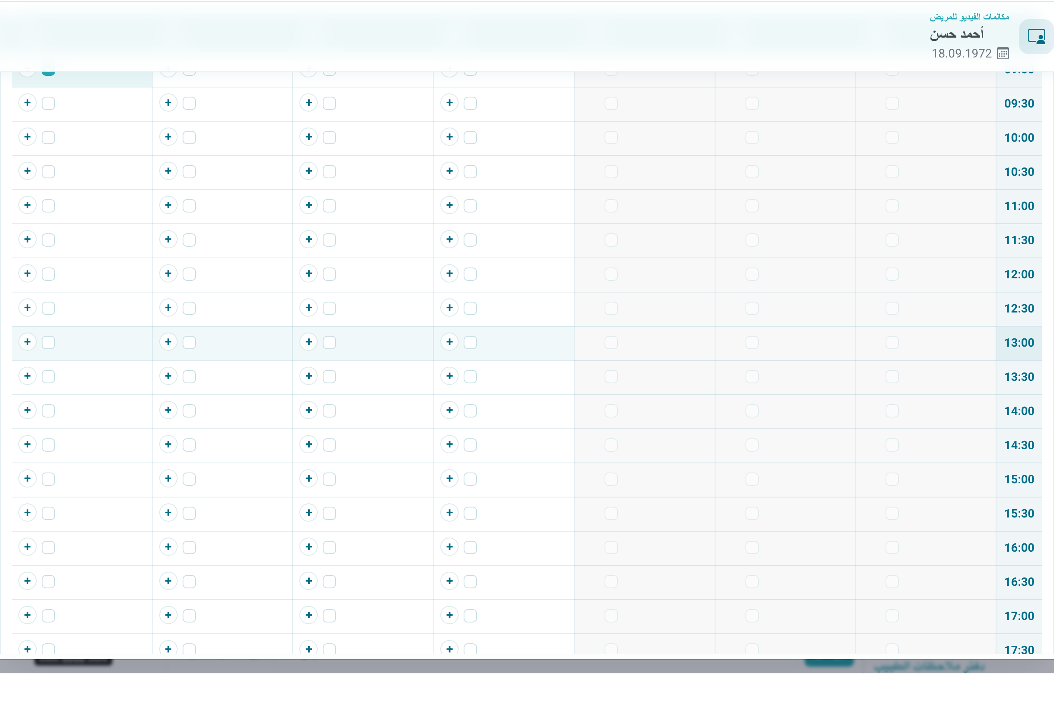Screen dimensions: 1054x715
Task: Click plus at 13:00 in fourth column from left
Action: tap(449, 342)
